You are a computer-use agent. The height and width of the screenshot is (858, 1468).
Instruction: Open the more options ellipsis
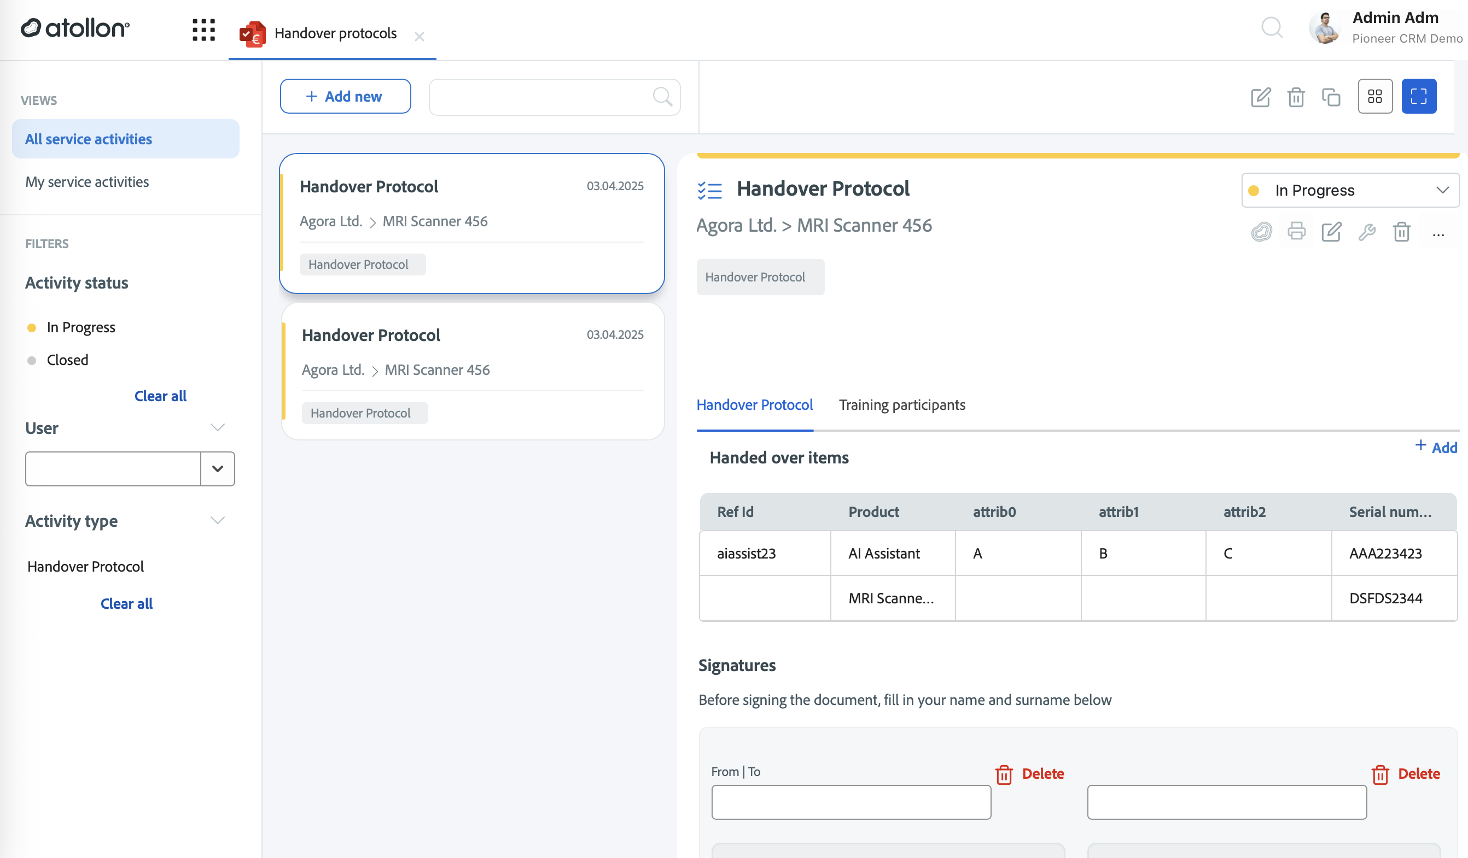1438,235
